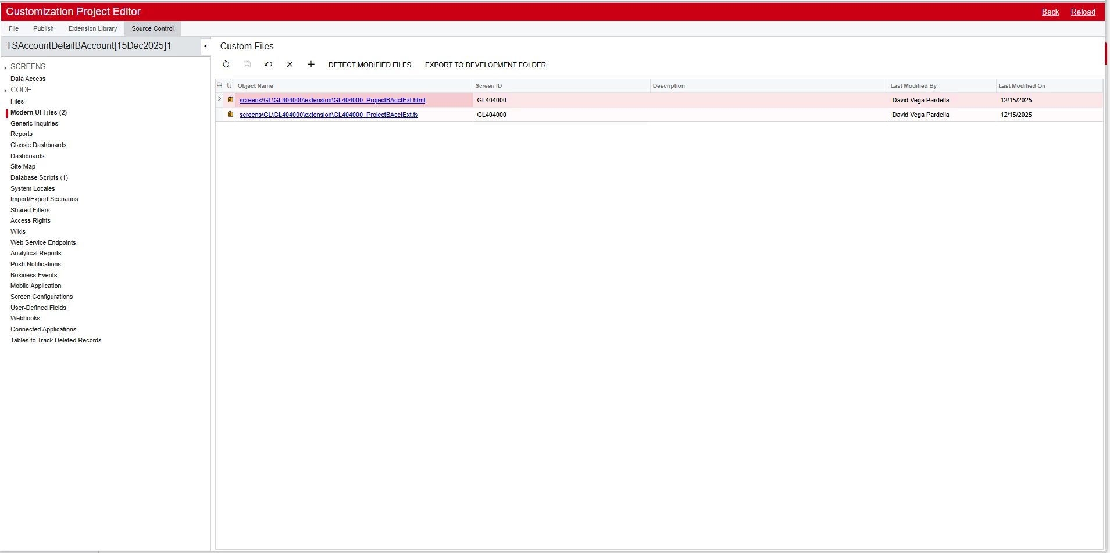Open the Extension Library menu
The width and height of the screenshot is (1110, 553).
click(x=92, y=28)
